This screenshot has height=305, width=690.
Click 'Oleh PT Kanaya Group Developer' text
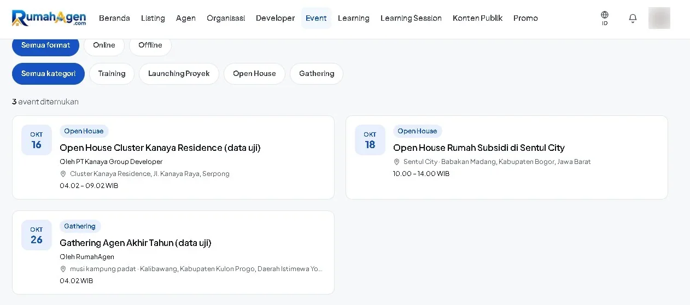click(x=111, y=162)
